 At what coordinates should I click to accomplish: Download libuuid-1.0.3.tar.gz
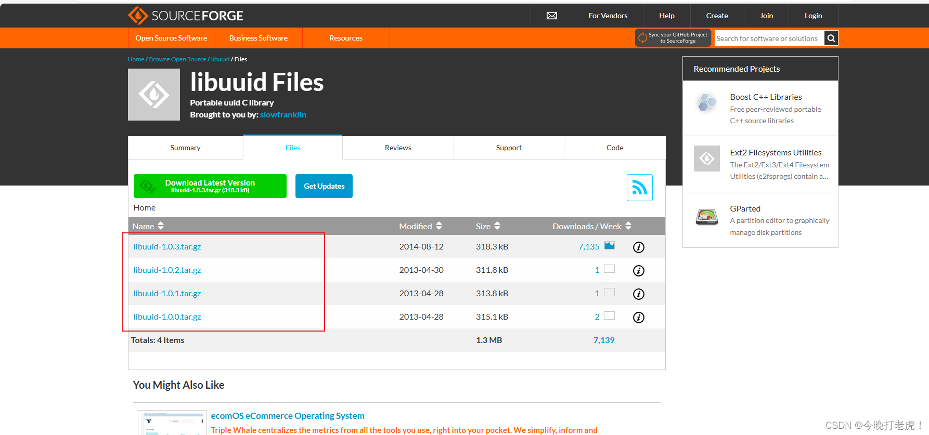167,246
